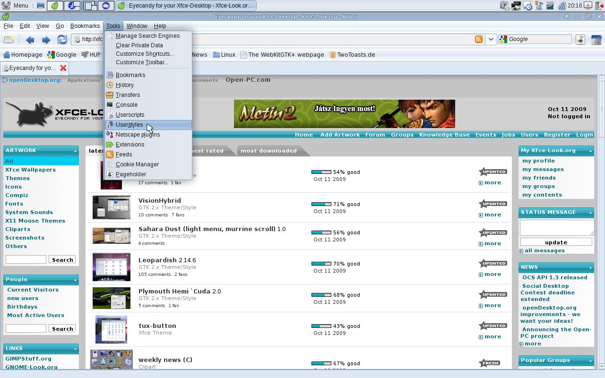Open a new tab with toolbar icon
The image size is (605, 378).
click(9, 40)
